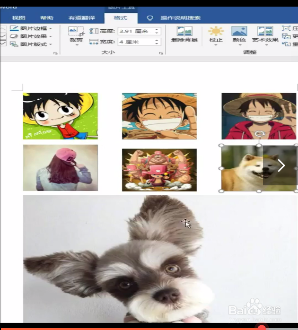Decrease width with down spinner
298x330 pixels.
[x=157, y=43]
